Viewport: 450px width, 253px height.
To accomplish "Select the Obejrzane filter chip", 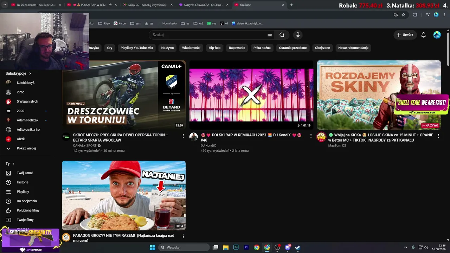I will coord(322,48).
